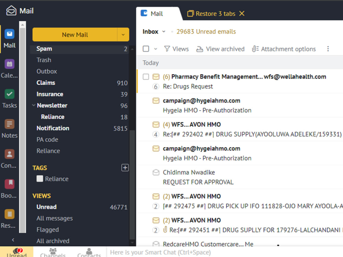This screenshot has height=257, width=343.
Task: Click the folder list scrollbar thumb
Action: [132, 185]
